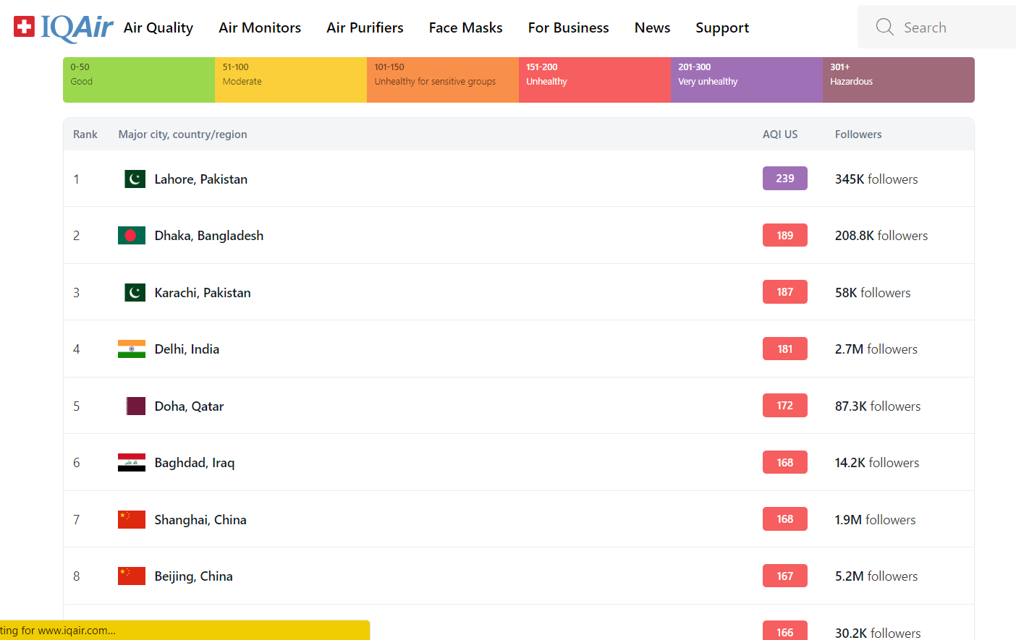Open the Beijing, China city link
The height and width of the screenshot is (640, 1016).
[x=193, y=576]
